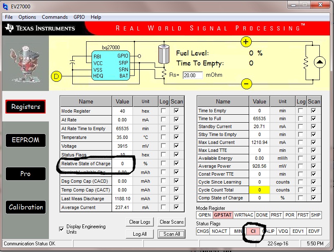Screen dimensions: 334x252
Task: Open the Help menu
Action: coord(96,17)
